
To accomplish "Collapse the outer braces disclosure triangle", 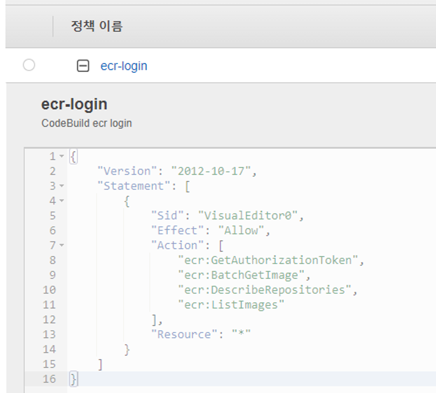I will click(x=61, y=156).
